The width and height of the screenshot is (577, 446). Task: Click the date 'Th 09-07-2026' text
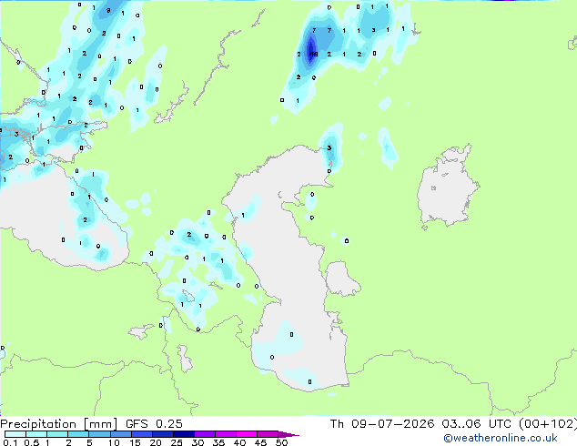(381, 424)
